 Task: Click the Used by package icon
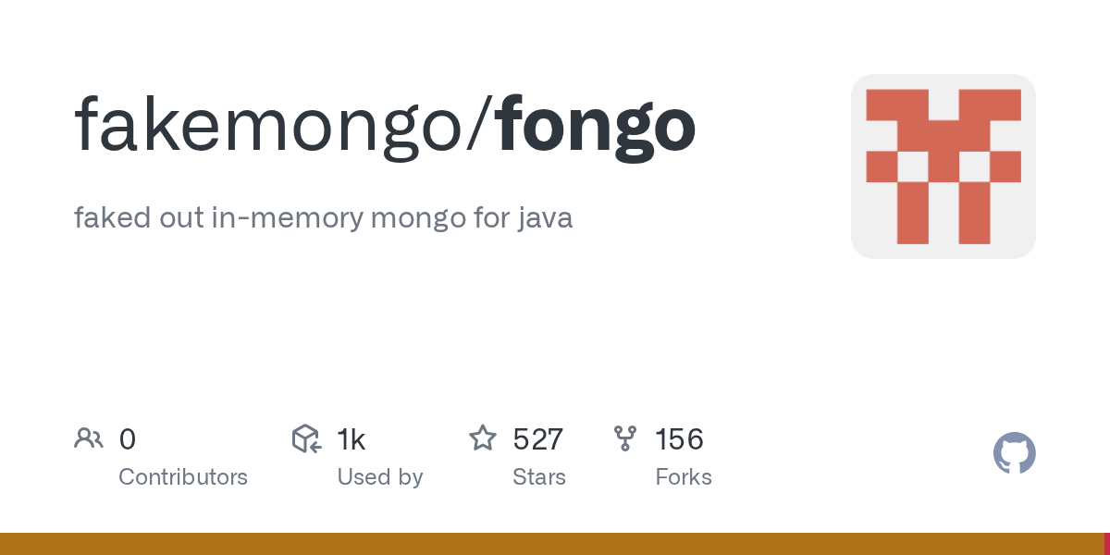(306, 438)
